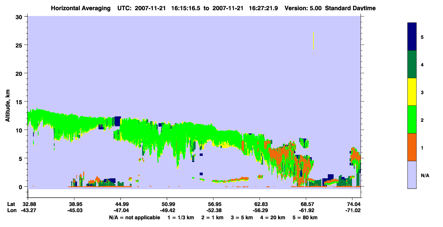This screenshot has width=443, height=227.
Task: Click legend text '2 = 1 km'
Action: [213, 217]
